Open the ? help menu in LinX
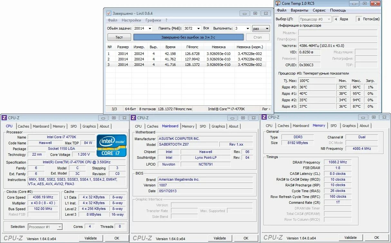Viewport: 391px width, 243px height. pyautogui.click(x=166, y=20)
